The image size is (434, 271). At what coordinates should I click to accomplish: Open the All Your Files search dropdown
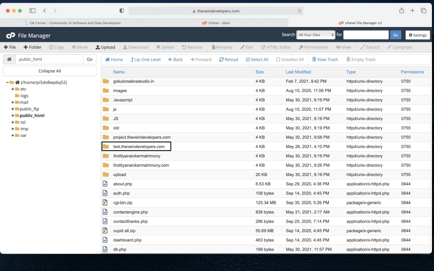[x=316, y=35]
